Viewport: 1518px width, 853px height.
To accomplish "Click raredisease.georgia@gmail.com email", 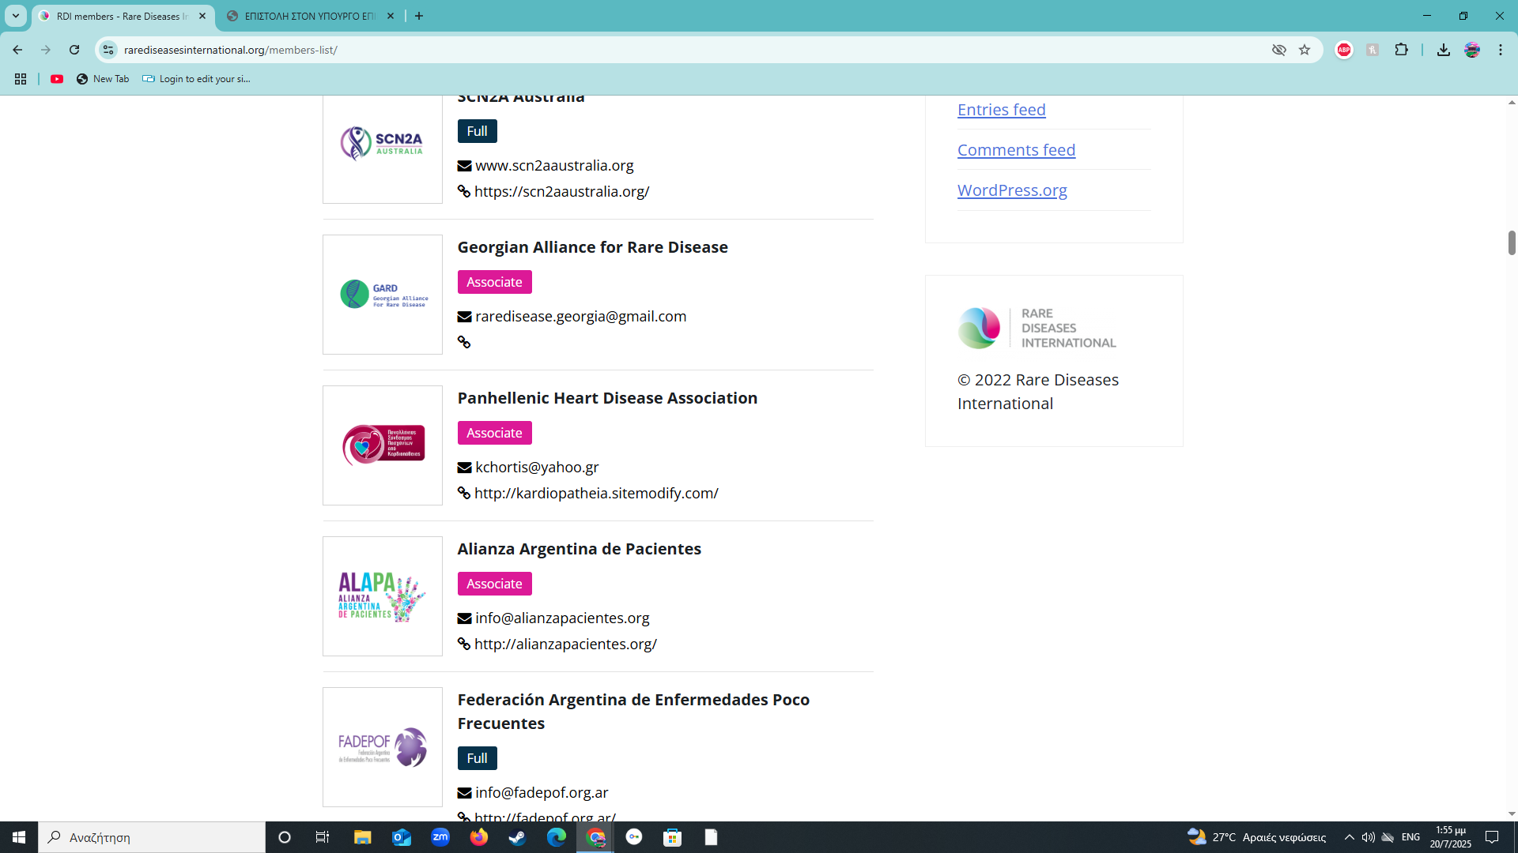I will pyautogui.click(x=580, y=317).
